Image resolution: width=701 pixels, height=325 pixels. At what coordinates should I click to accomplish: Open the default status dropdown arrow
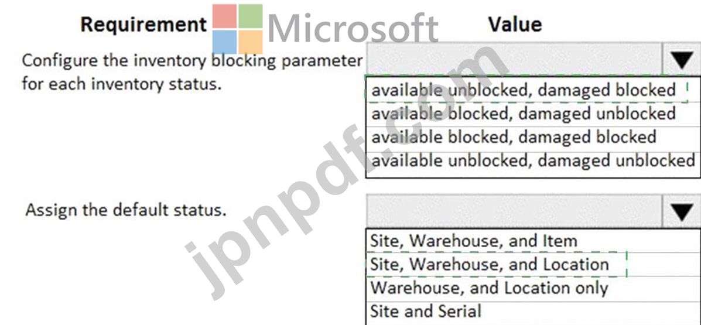pos(681,211)
